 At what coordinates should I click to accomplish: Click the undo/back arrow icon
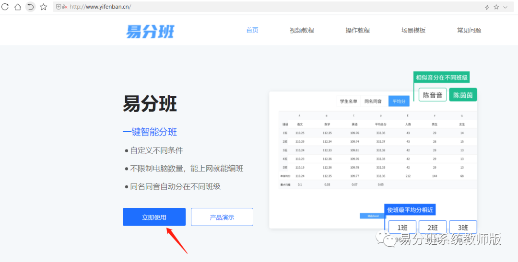[x=30, y=7]
